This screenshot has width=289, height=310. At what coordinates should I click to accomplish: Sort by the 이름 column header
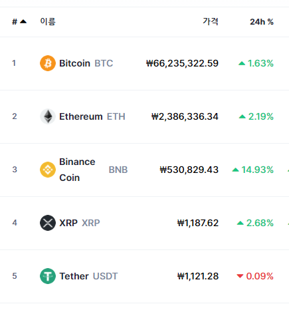tap(48, 21)
